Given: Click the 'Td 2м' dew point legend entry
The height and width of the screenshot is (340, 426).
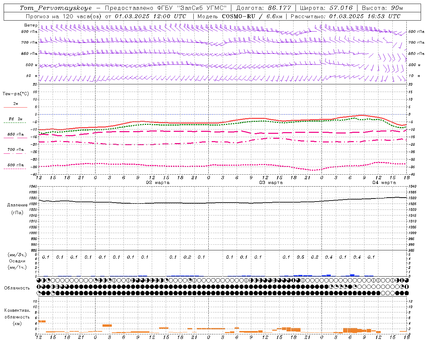Looking at the screenshot, I should 15,119.
